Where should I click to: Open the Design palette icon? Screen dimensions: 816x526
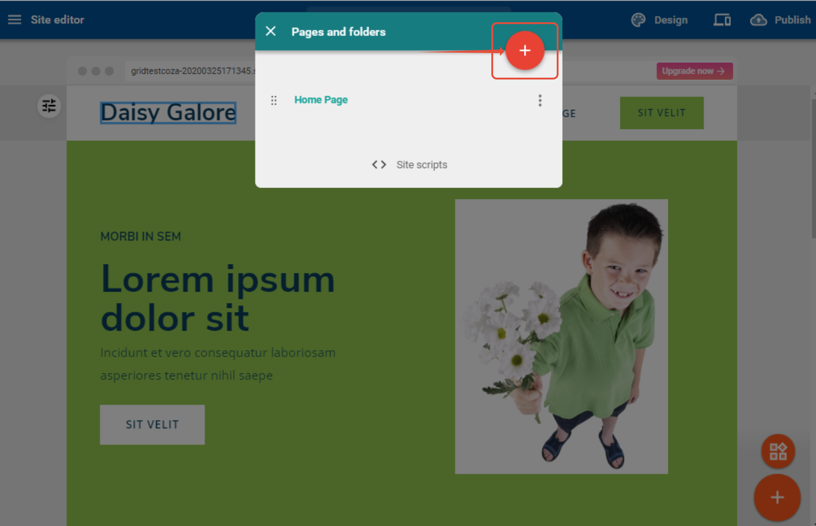point(638,20)
